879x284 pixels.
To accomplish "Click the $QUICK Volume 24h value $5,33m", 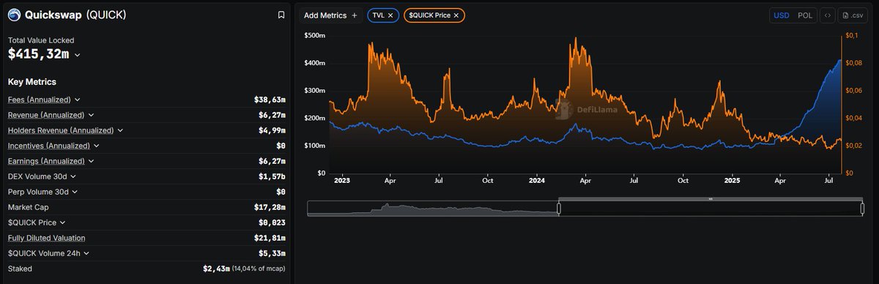I will pos(272,253).
